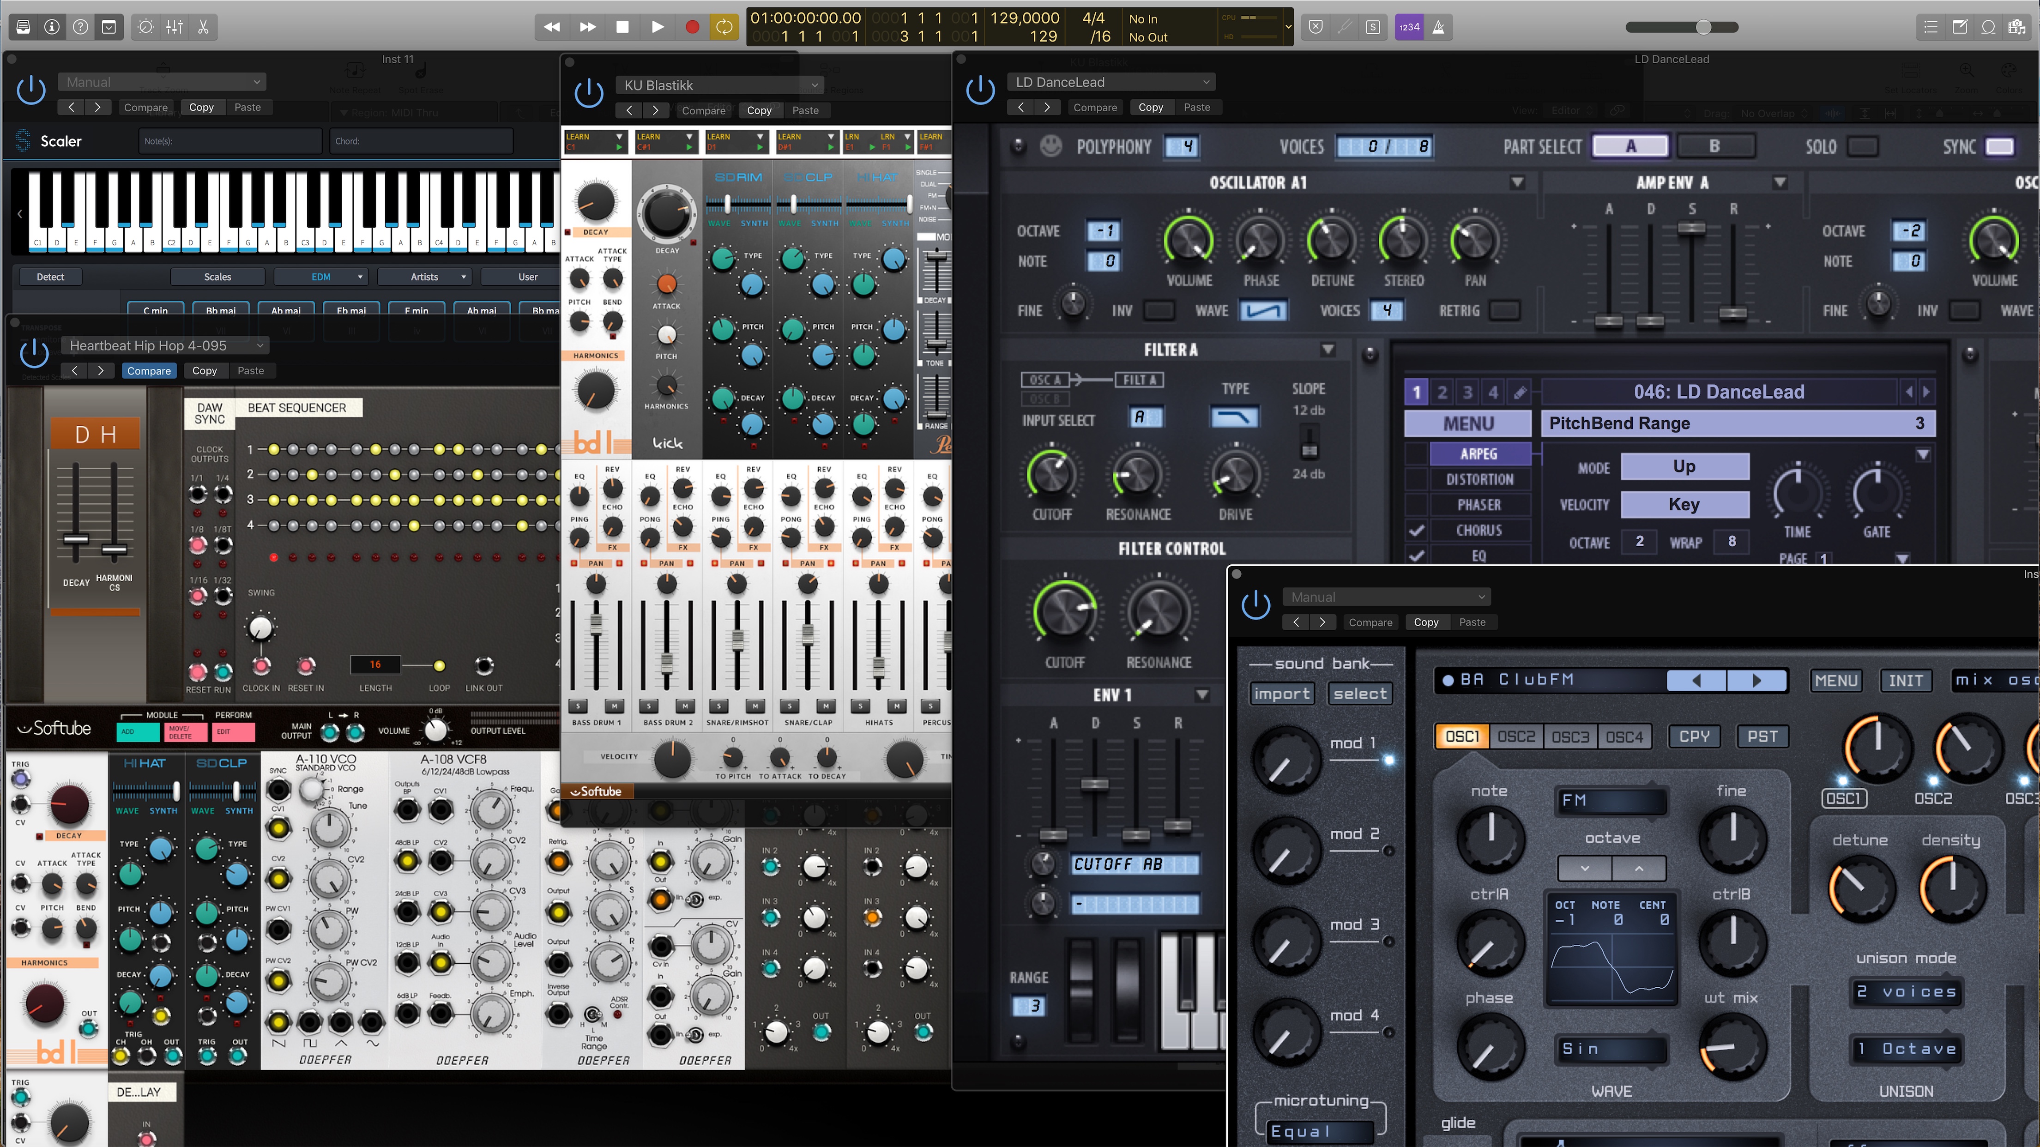Click next preset arrow beside BA ClubFM
The height and width of the screenshot is (1147, 2040).
pyautogui.click(x=1756, y=681)
